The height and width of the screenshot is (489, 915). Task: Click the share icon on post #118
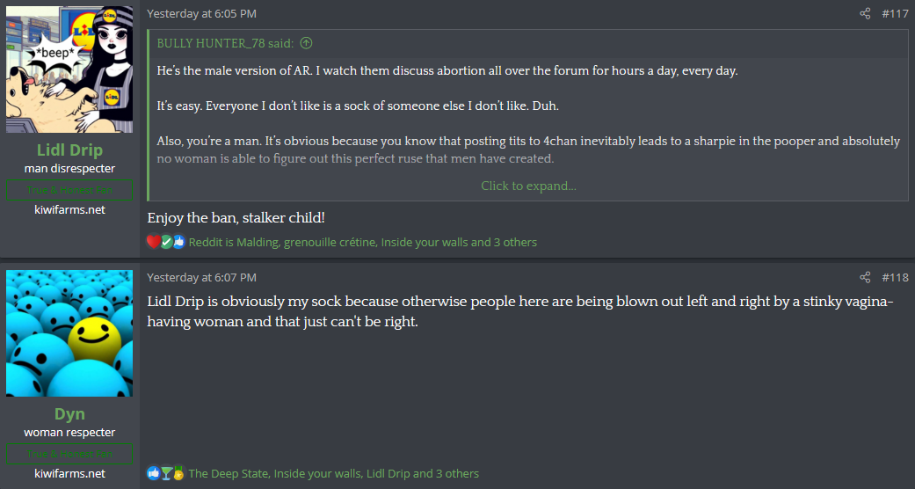pyautogui.click(x=865, y=277)
